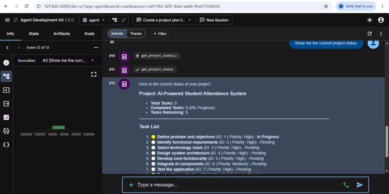Screen dimensions: 389x194
Task: Refresh the events list icon
Action: [x=369, y=34]
